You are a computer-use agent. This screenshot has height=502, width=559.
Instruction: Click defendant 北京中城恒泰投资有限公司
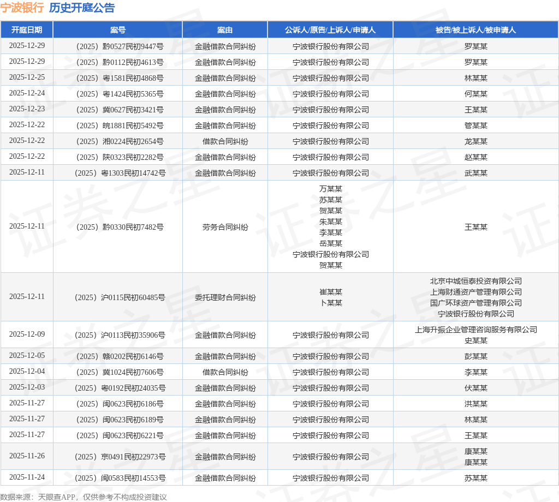tap(475, 281)
